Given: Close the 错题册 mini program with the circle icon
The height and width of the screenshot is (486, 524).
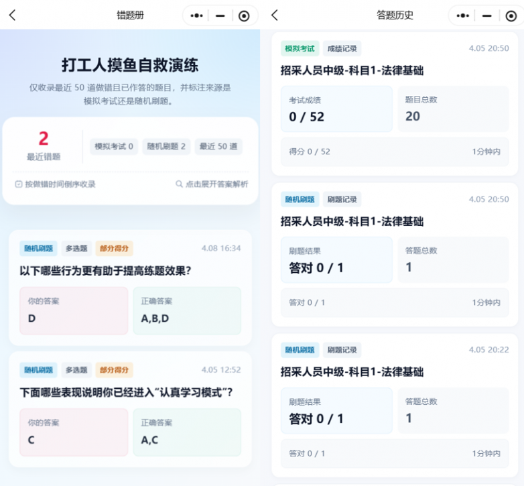Looking at the screenshot, I should point(244,15).
